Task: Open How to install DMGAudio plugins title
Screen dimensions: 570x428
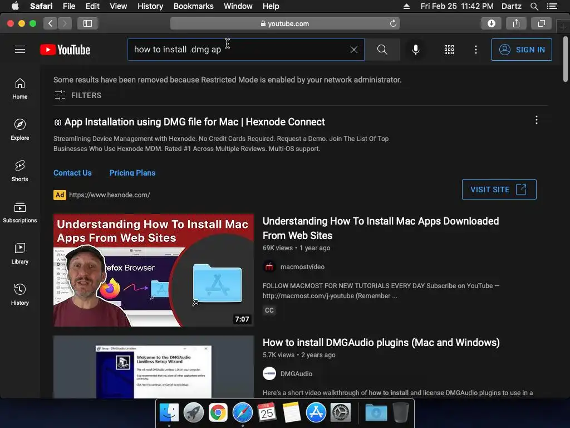Action: pyautogui.click(x=381, y=343)
